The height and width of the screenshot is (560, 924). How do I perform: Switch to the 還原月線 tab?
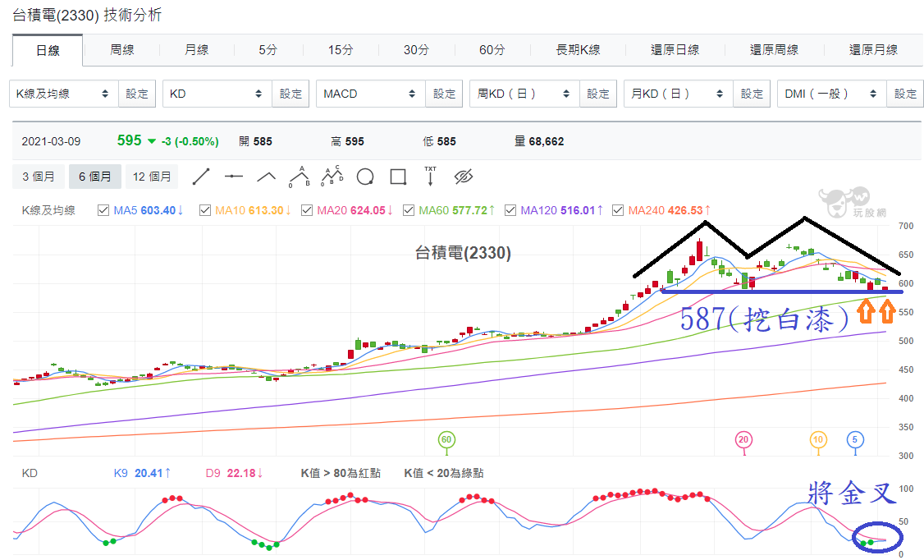click(x=873, y=50)
